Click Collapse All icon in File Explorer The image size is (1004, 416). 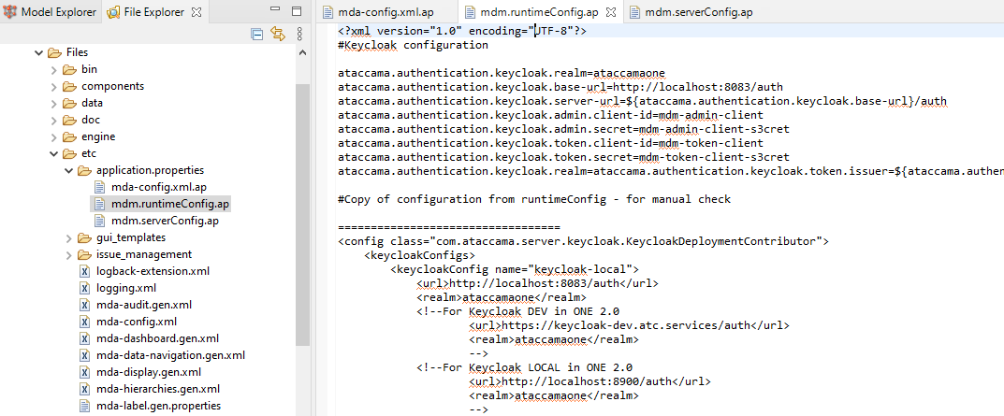(257, 34)
